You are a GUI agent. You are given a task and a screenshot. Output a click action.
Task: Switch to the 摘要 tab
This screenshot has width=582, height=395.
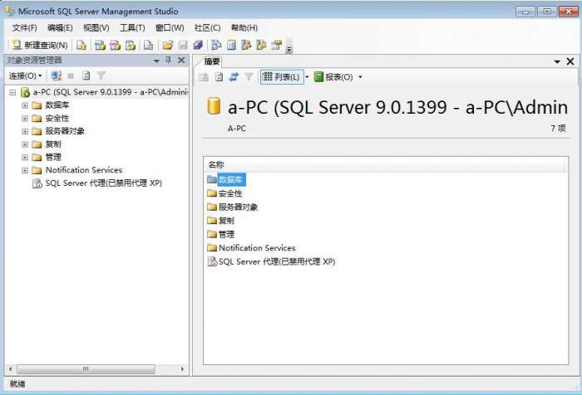coord(212,61)
